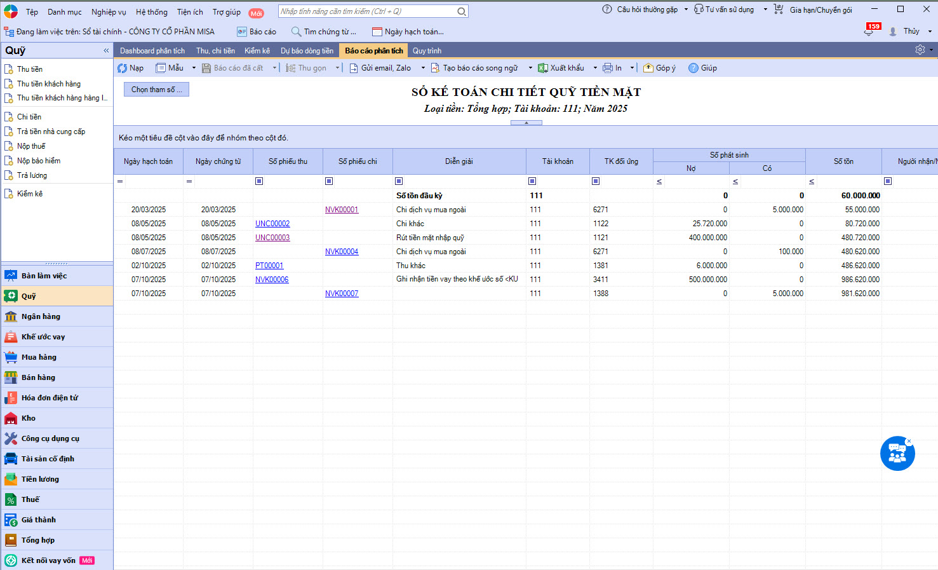Toggle filter box under Tài khoản column
Image resolution: width=938 pixels, height=570 pixels.
532,181
